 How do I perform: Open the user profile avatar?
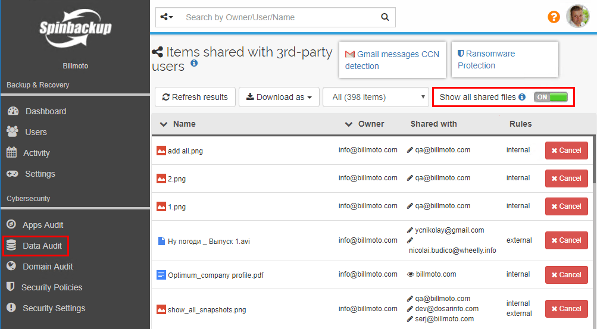577,16
